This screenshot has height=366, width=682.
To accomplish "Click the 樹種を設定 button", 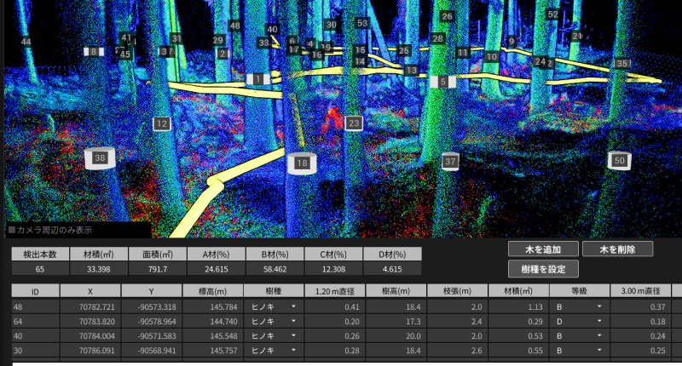I will point(543,269).
